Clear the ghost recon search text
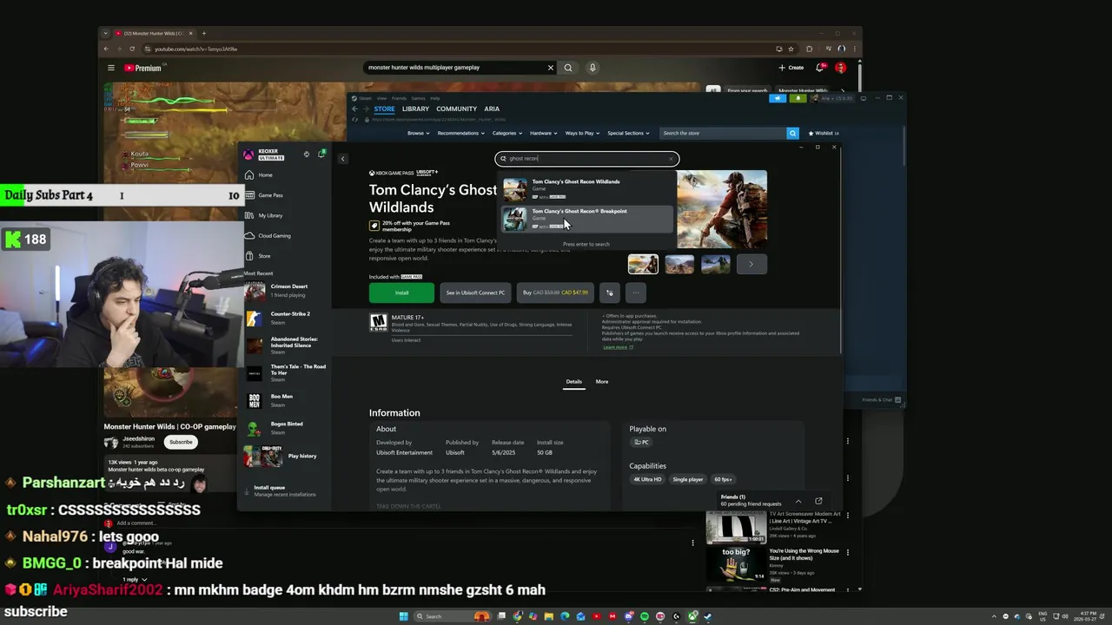 point(671,159)
